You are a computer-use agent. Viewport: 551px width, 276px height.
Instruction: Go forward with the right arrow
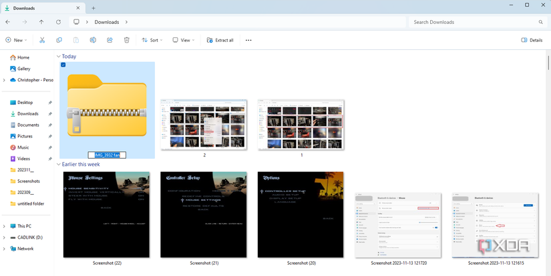[25, 22]
